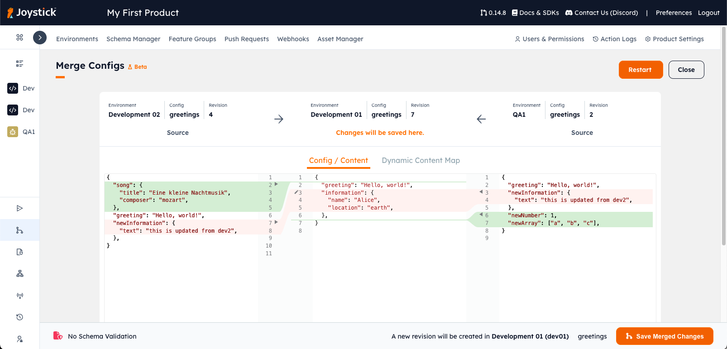Click the pencil edit marker on line 3
Screen dimensions: 727x349
296,192
